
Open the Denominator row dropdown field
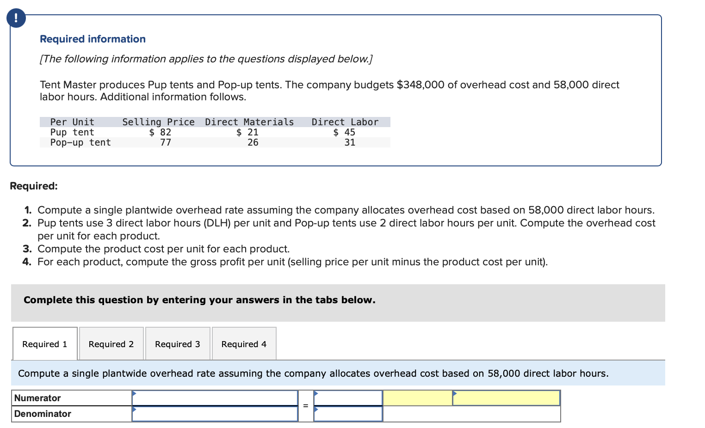click(x=215, y=414)
